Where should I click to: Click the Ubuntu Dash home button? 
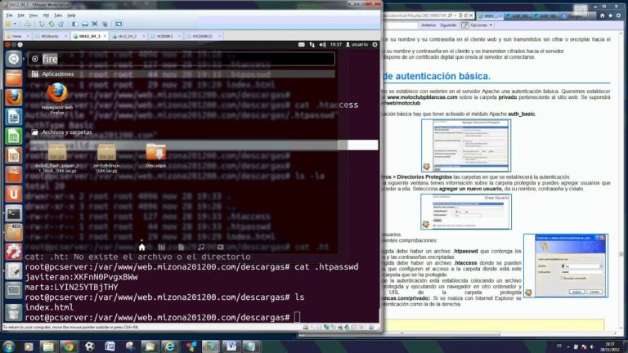(x=13, y=59)
